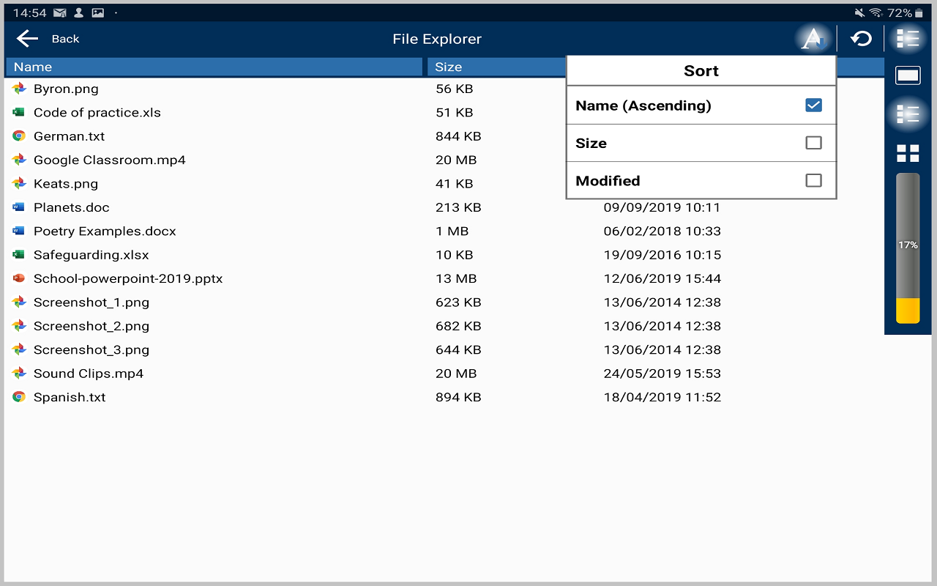Select the Sort menu header
The height and width of the screenshot is (586, 937).
[x=701, y=70]
